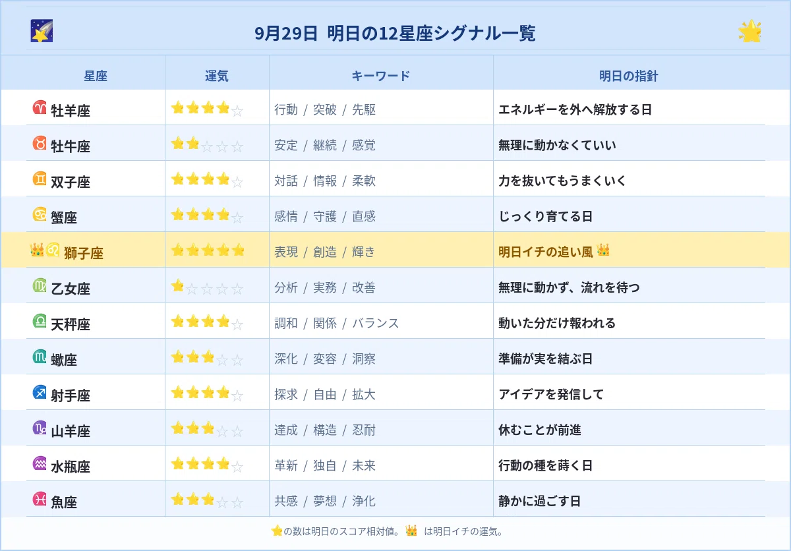Click the Taurus symbol beside 牡牛座
791x551 pixels.
pyautogui.click(x=40, y=143)
